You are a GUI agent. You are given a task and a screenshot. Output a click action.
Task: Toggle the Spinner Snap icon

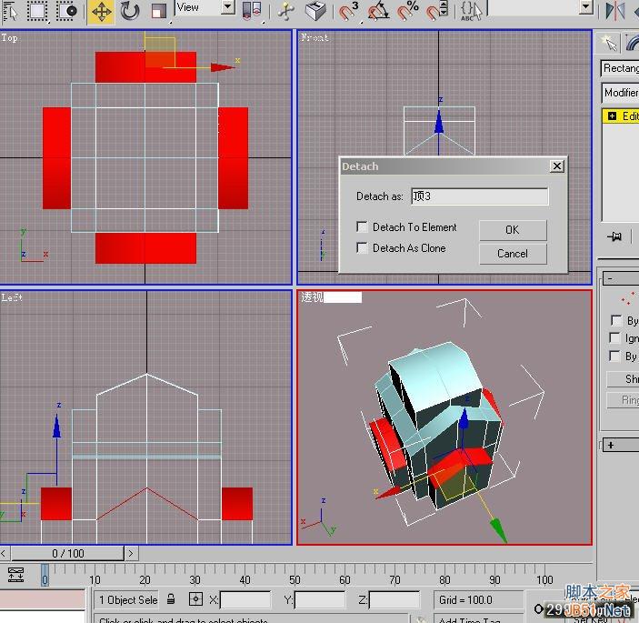437,11
